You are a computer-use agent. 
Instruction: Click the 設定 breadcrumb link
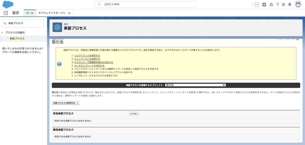pyautogui.click(x=66, y=24)
